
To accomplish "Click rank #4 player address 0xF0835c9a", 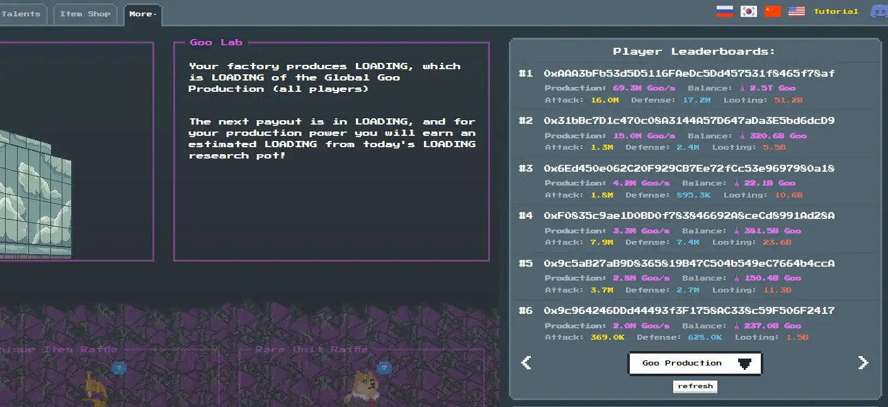I will pyautogui.click(x=689, y=216).
